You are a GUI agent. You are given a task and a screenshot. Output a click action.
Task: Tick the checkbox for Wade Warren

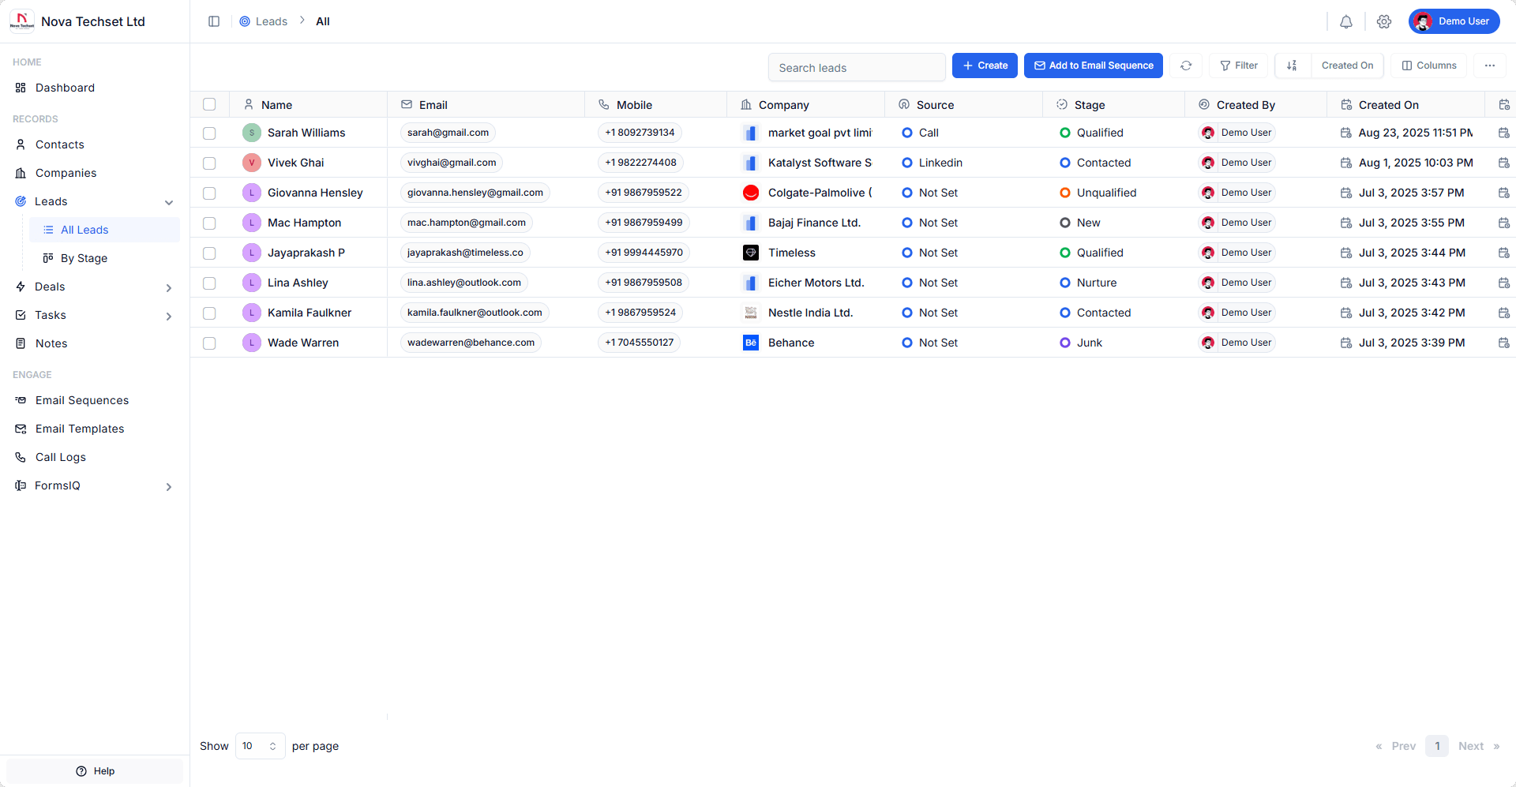point(209,343)
